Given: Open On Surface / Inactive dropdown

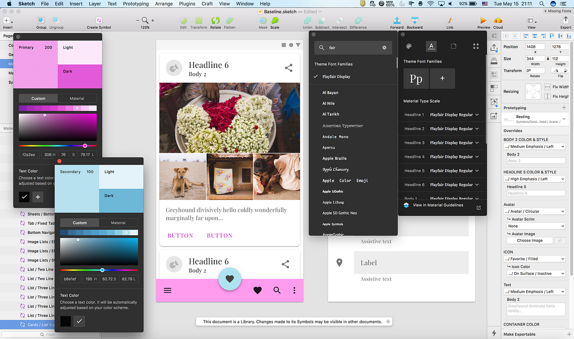Looking at the screenshot, I should [x=536, y=273].
